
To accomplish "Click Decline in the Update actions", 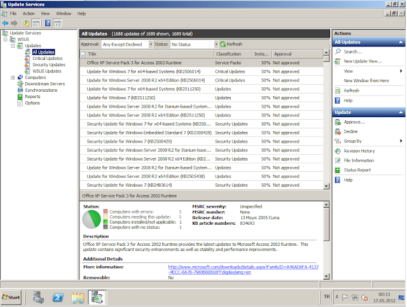I will pos(351,131).
